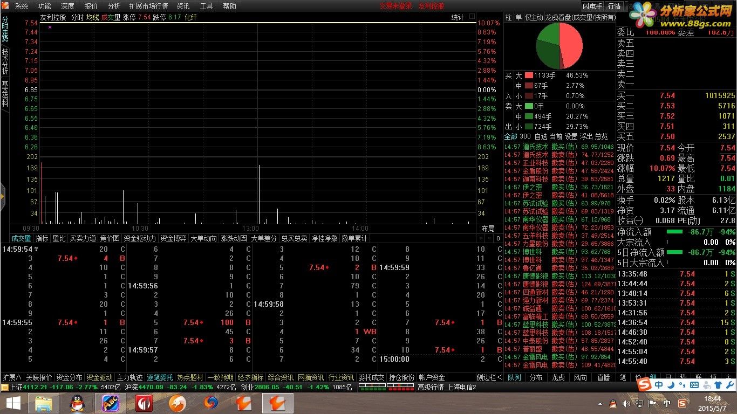Toggle the 柱 display option
The image size is (737, 414).
(508, 17)
